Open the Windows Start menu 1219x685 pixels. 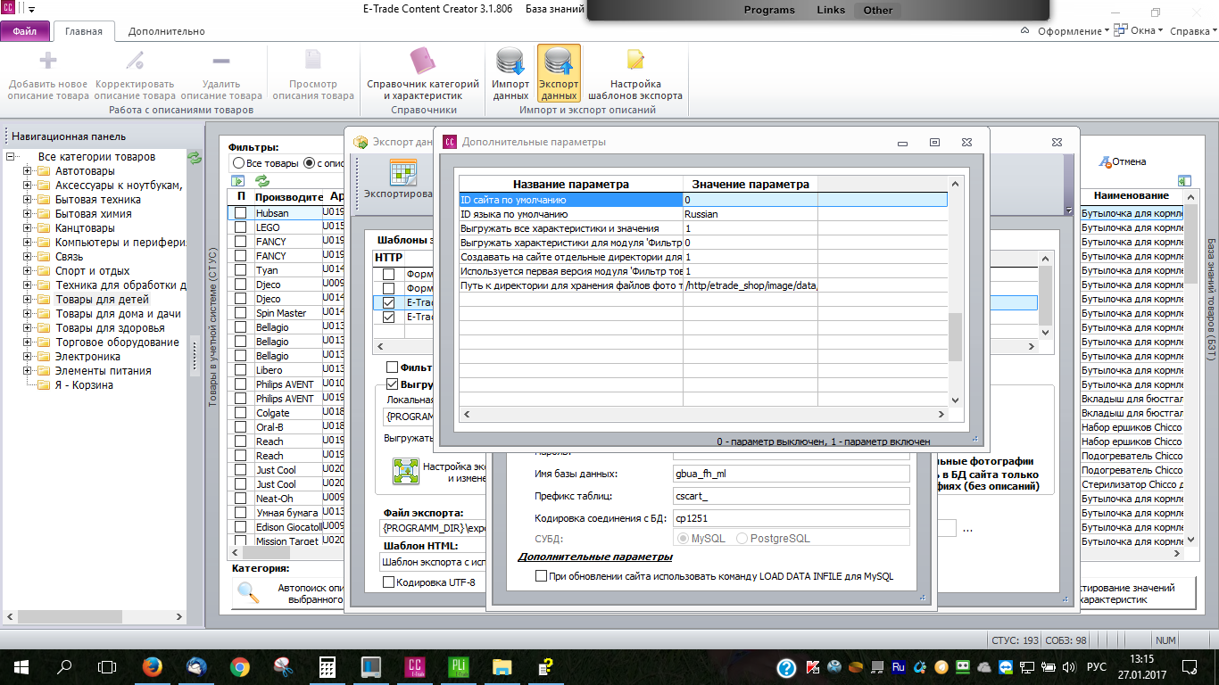click(x=21, y=667)
